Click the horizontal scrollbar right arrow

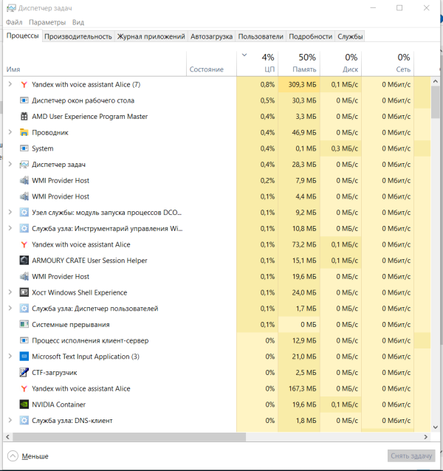click(425, 437)
